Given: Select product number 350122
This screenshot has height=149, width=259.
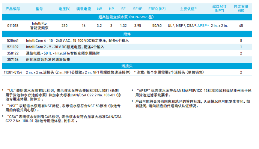Looking at the screenshot, I should tap(13, 53).
